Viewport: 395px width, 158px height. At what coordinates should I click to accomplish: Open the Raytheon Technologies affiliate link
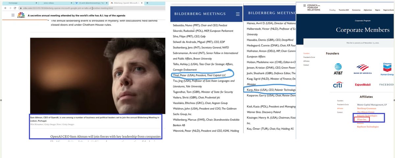368,126
